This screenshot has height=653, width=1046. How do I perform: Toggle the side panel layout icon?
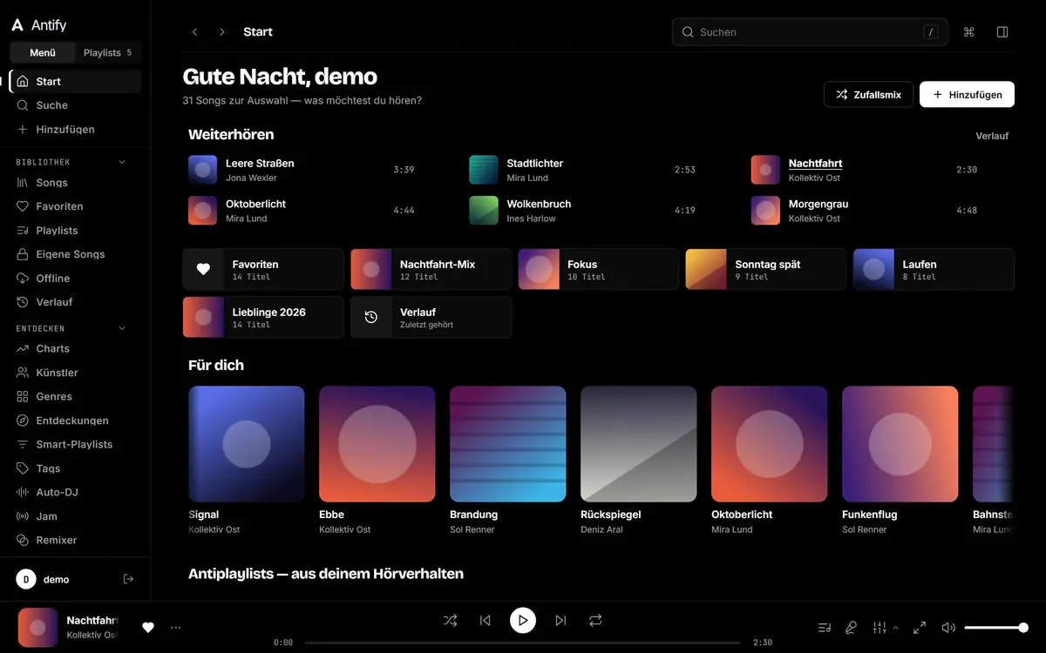click(x=1002, y=32)
